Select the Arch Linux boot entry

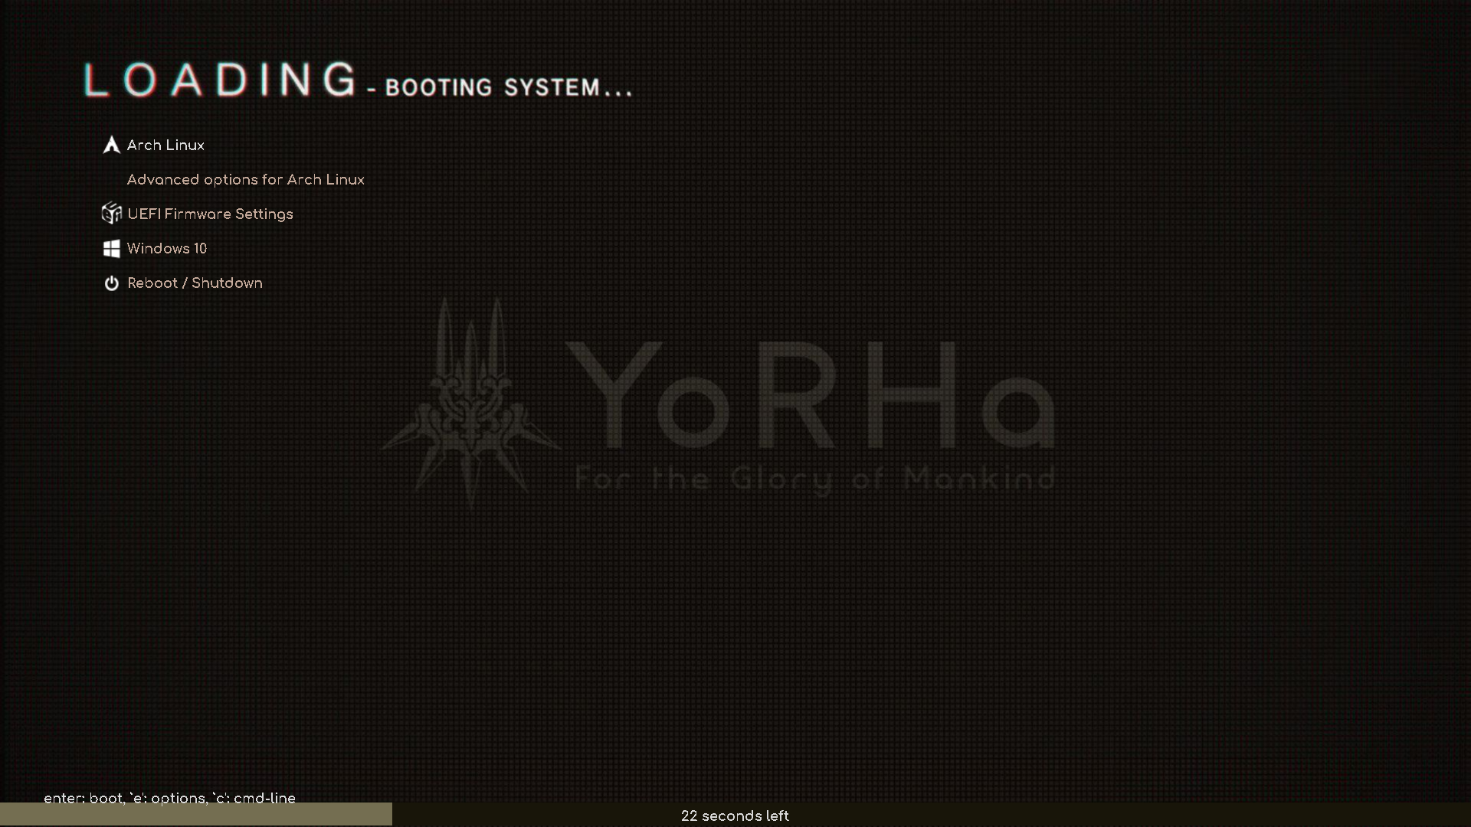165,145
